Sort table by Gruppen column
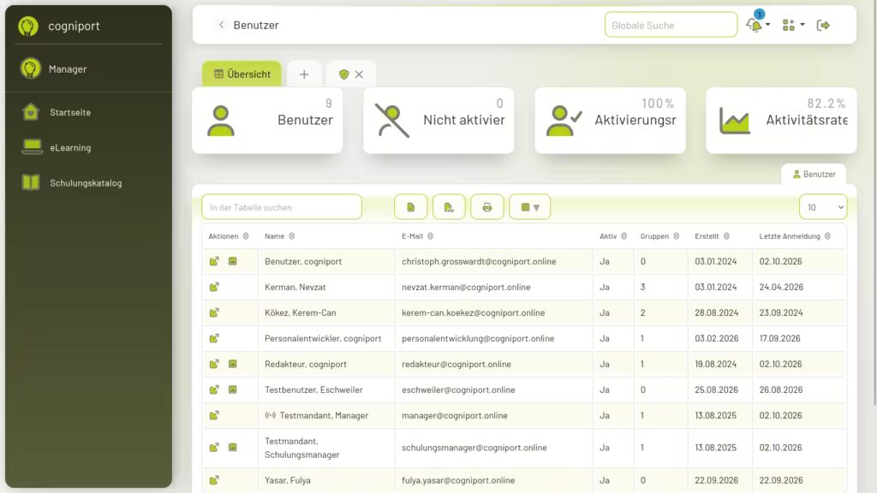877x493 pixels. 659,236
